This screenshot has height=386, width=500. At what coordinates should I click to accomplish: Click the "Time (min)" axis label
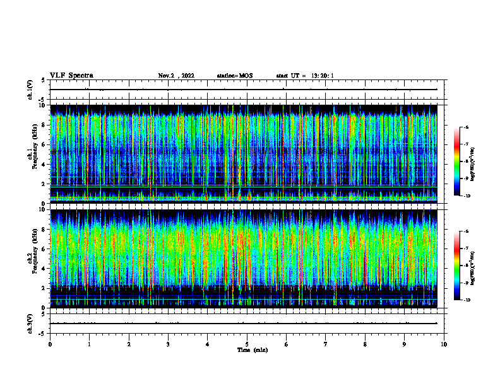click(253, 350)
